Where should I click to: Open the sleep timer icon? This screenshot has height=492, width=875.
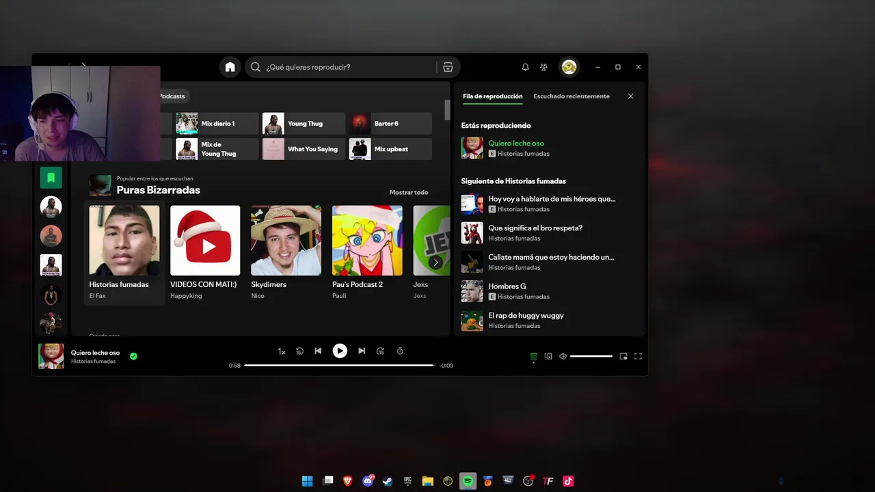click(400, 351)
